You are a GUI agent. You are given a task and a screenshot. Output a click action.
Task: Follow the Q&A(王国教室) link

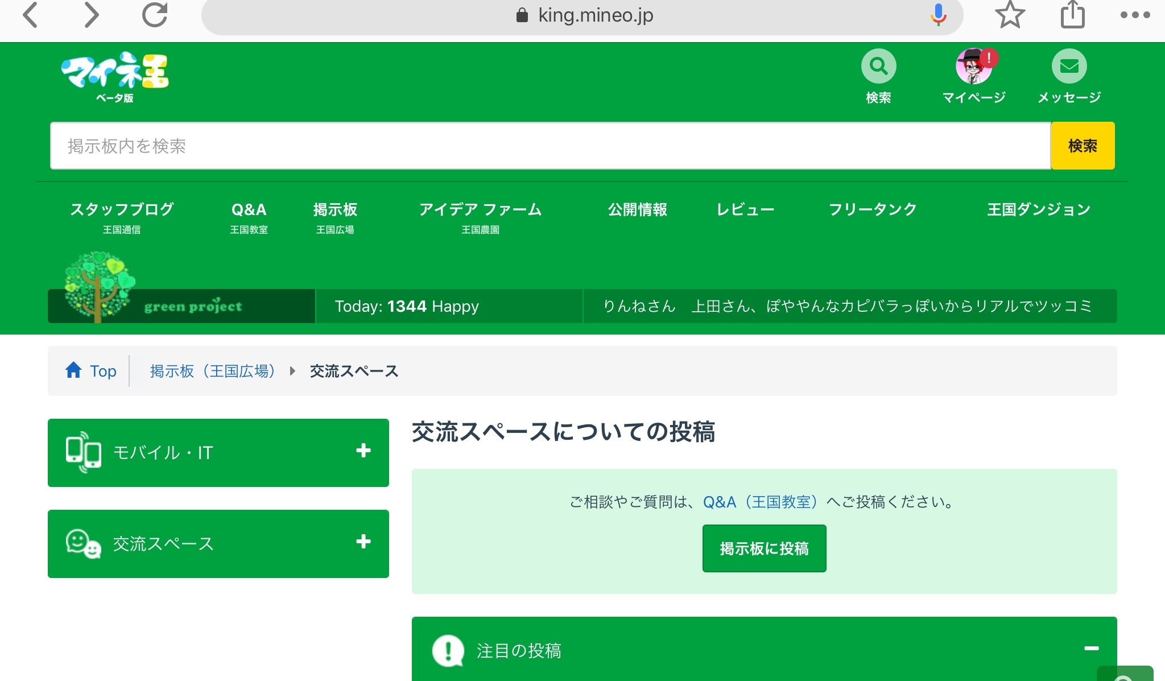(760, 502)
